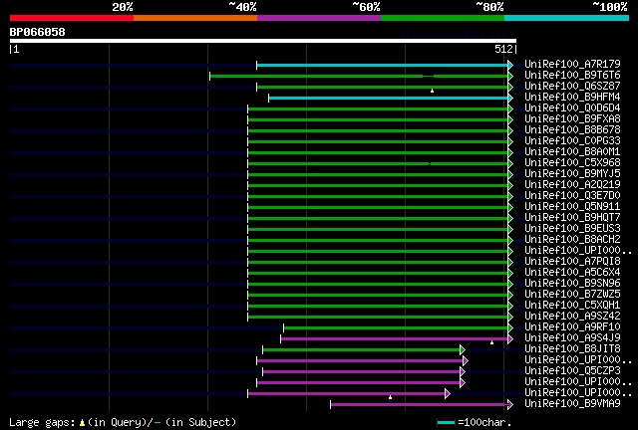This screenshot has height=430, width=638.
Task: Click the UniRef100_B8JIT8 label
Action: tap(572, 349)
